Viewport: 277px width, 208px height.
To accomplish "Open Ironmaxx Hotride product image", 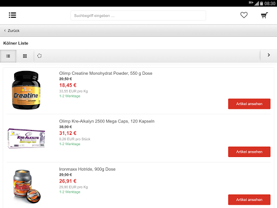I will pos(27,186).
